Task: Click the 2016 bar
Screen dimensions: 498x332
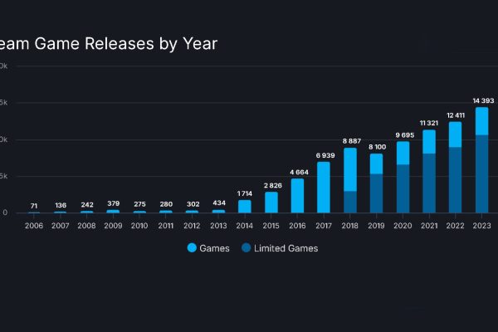Action: 297,195
